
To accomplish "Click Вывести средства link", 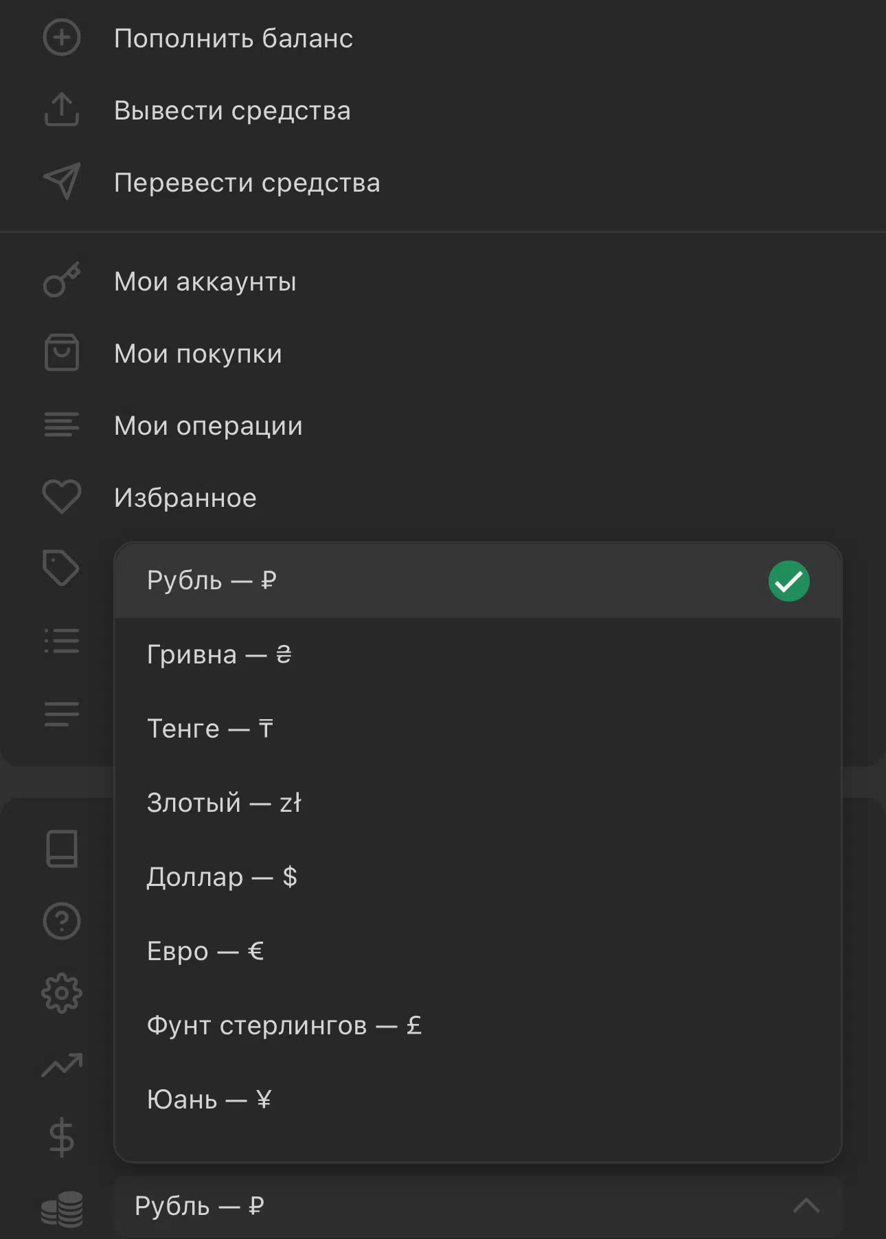I will pyautogui.click(x=232, y=111).
